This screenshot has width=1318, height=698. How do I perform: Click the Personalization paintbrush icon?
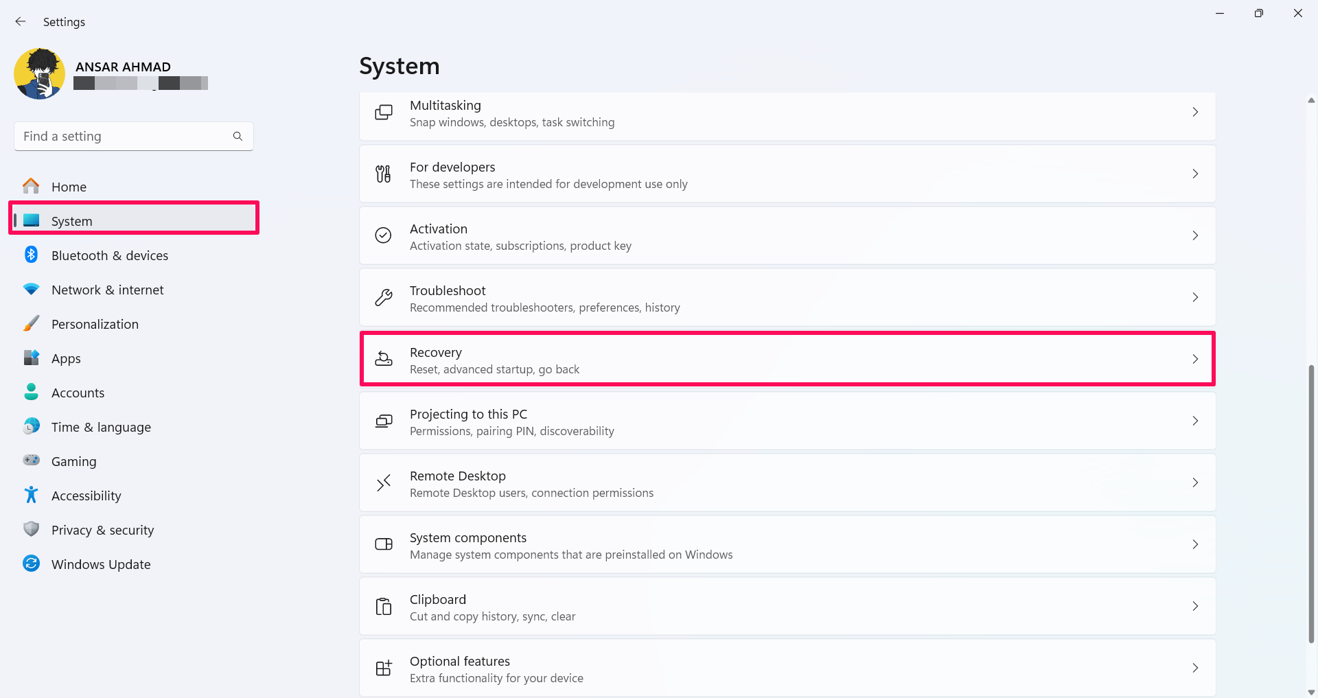(31, 323)
